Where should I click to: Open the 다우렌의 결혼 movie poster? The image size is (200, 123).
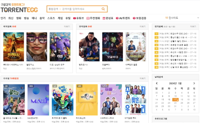click(x=136, y=47)
